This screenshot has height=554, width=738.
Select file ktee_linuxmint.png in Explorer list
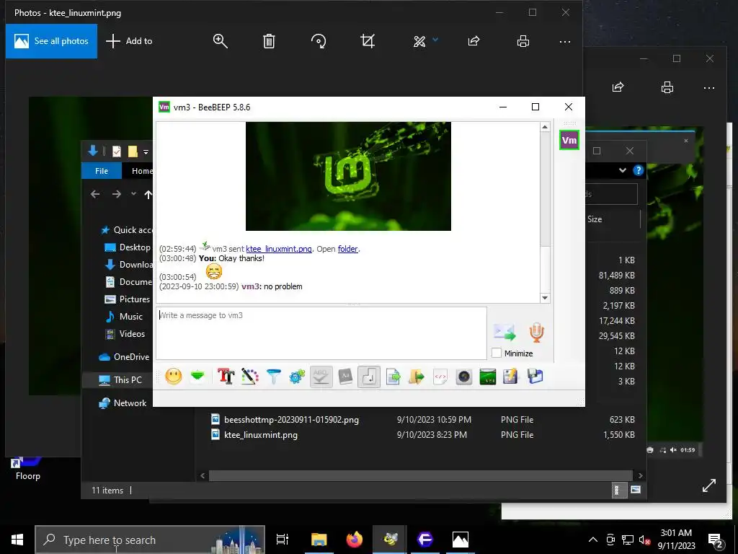261,435
